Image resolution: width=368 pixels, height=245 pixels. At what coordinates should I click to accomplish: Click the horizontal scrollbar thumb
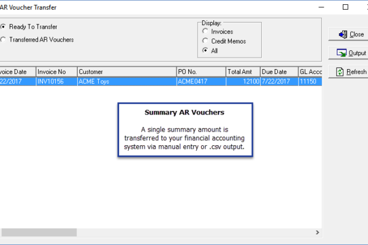pyautogui.click(x=39, y=232)
